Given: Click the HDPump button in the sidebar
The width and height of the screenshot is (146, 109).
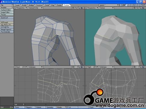Looking at the screenshot, I should click(x=7, y=22).
